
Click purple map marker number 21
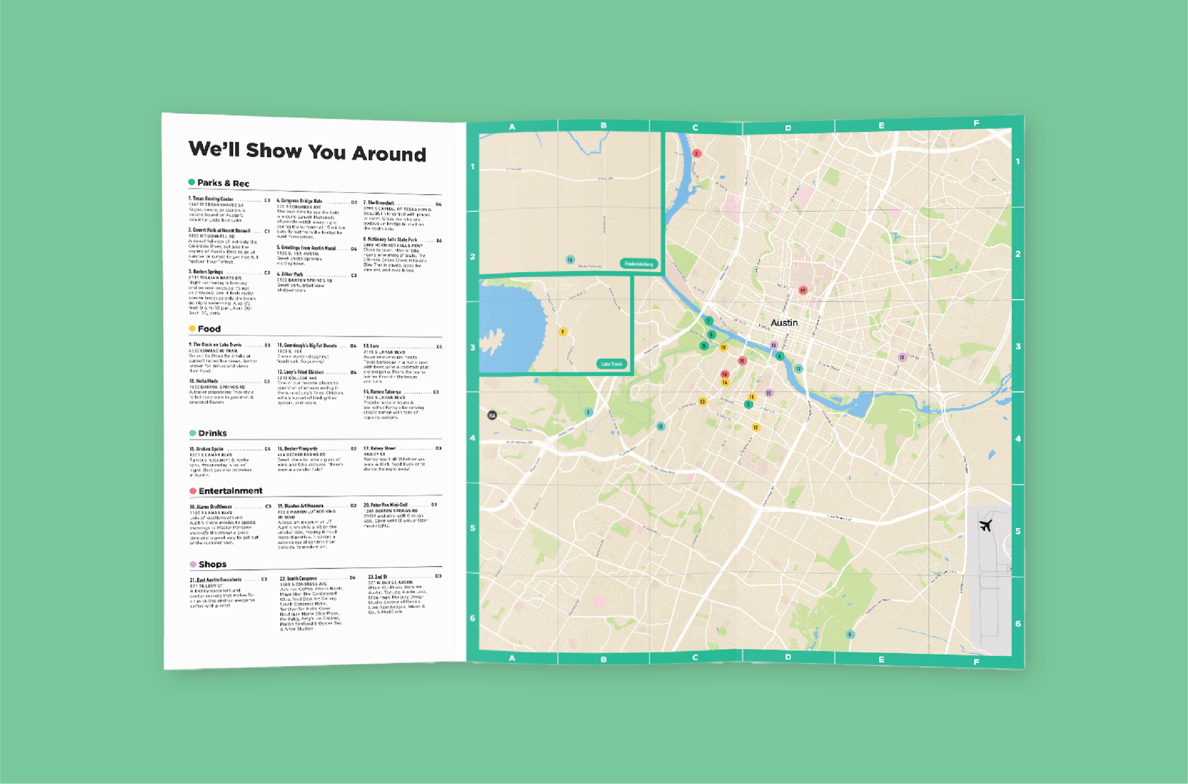click(902, 357)
